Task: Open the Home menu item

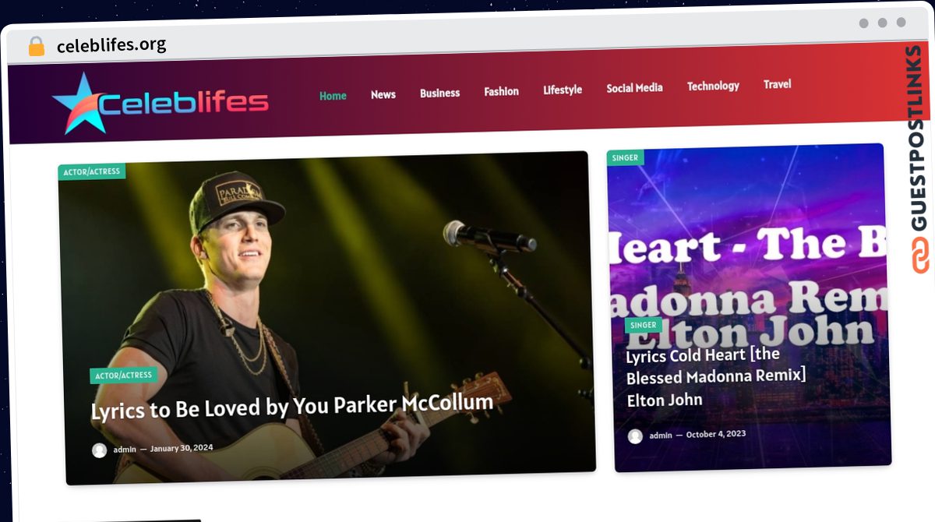Action: click(333, 96)
